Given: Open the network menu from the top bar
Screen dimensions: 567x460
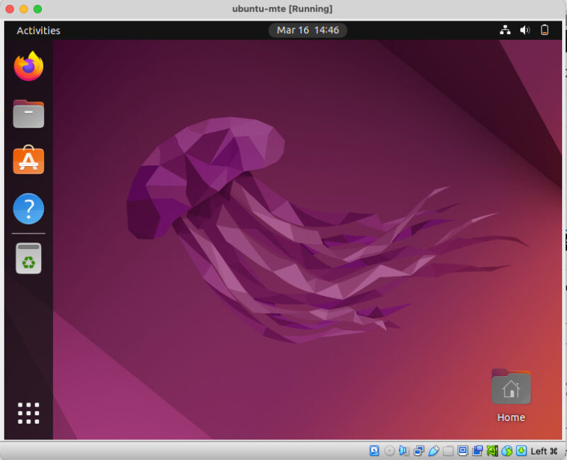Looking at the screenshot, I should point(505,30).
